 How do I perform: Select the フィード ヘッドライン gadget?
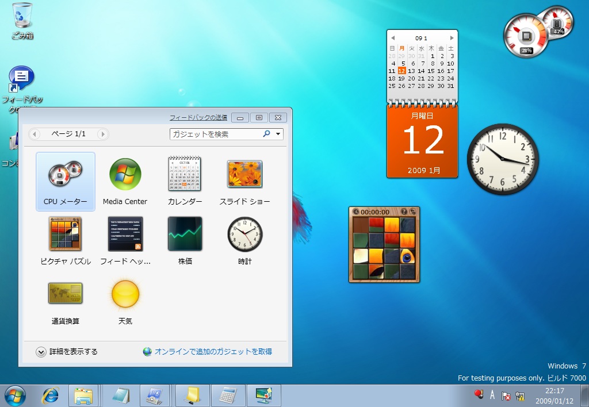point(125,241)
